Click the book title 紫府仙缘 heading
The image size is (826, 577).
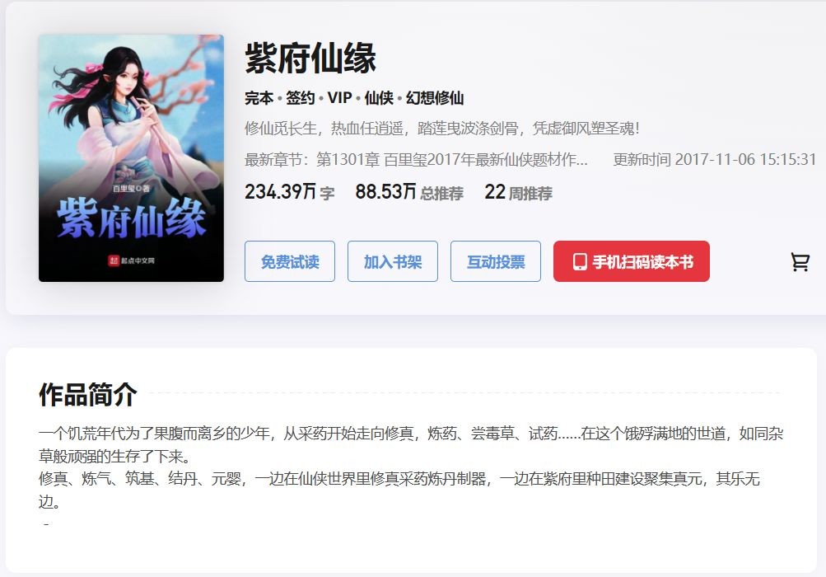click(310, 58)
